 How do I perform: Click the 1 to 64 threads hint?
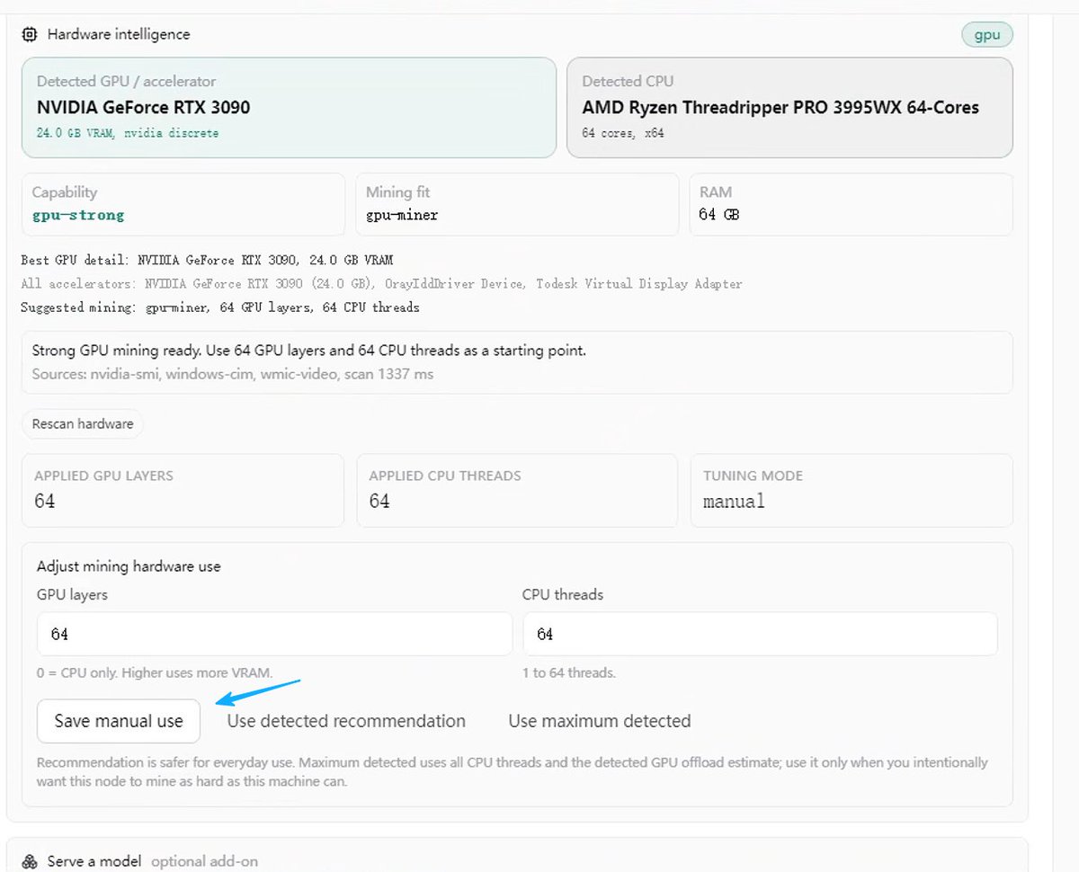[x=569, y=672]
